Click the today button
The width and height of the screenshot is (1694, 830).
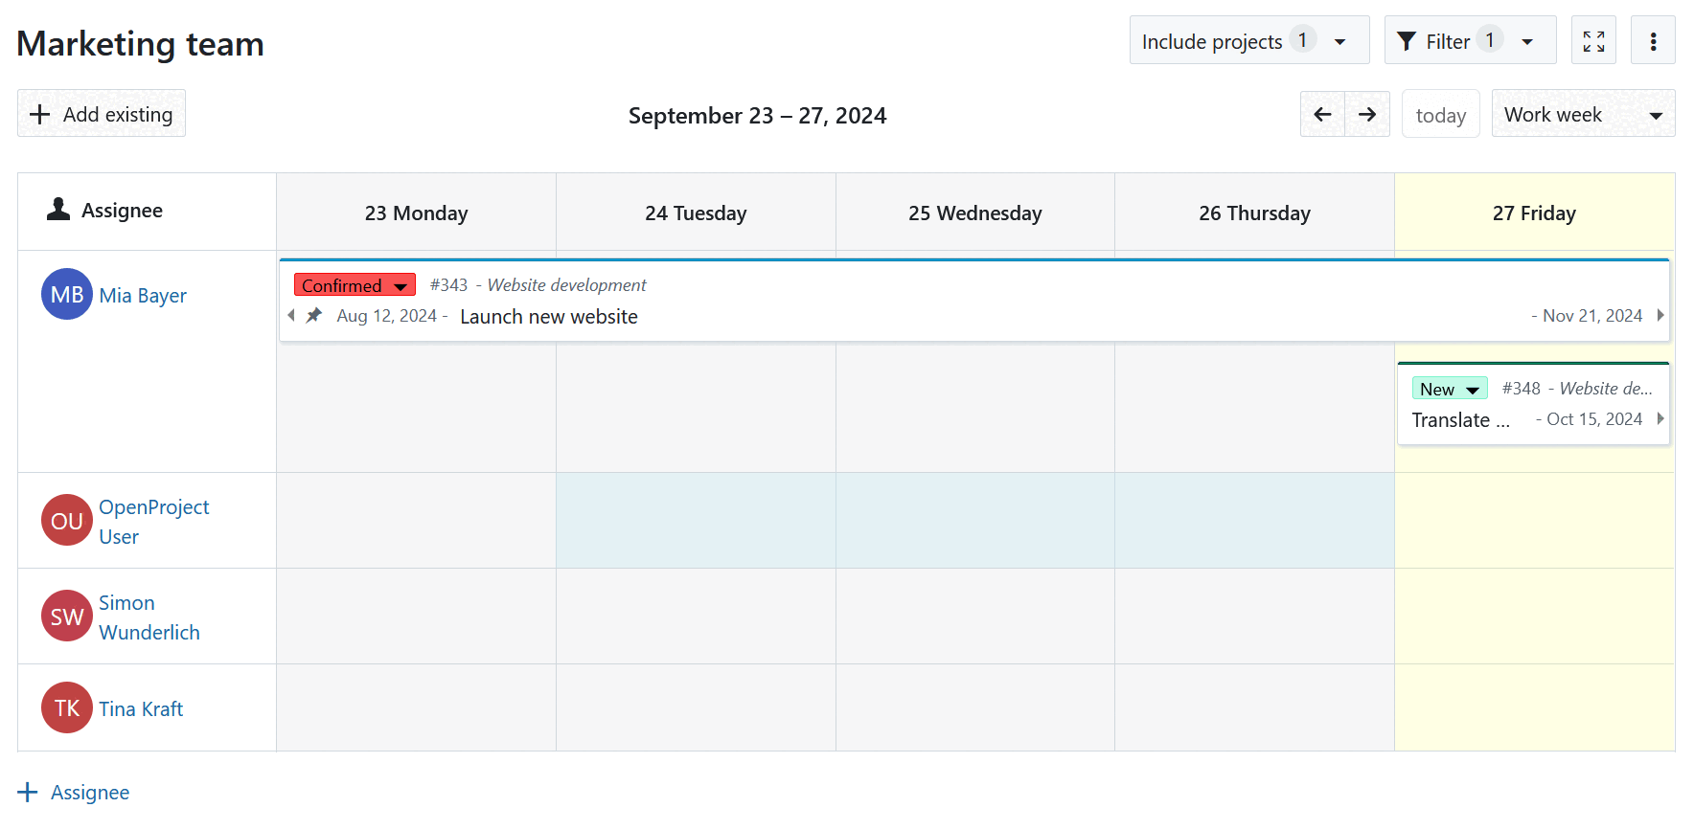[1440, 115]
